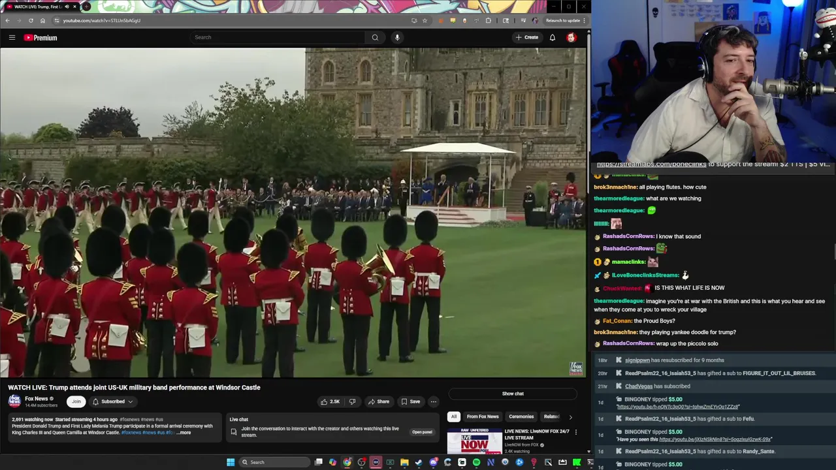
Task: Open Task View on the taskbar
Action: click(318, 462)
